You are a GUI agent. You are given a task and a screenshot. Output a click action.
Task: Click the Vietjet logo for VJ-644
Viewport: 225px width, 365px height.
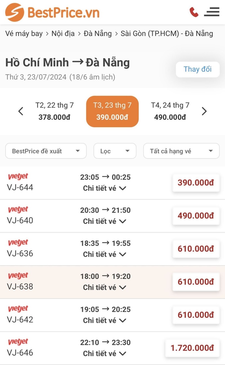18,177
